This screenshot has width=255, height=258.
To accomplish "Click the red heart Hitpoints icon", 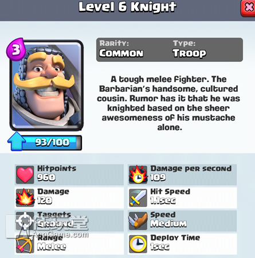I will point(25,175).
